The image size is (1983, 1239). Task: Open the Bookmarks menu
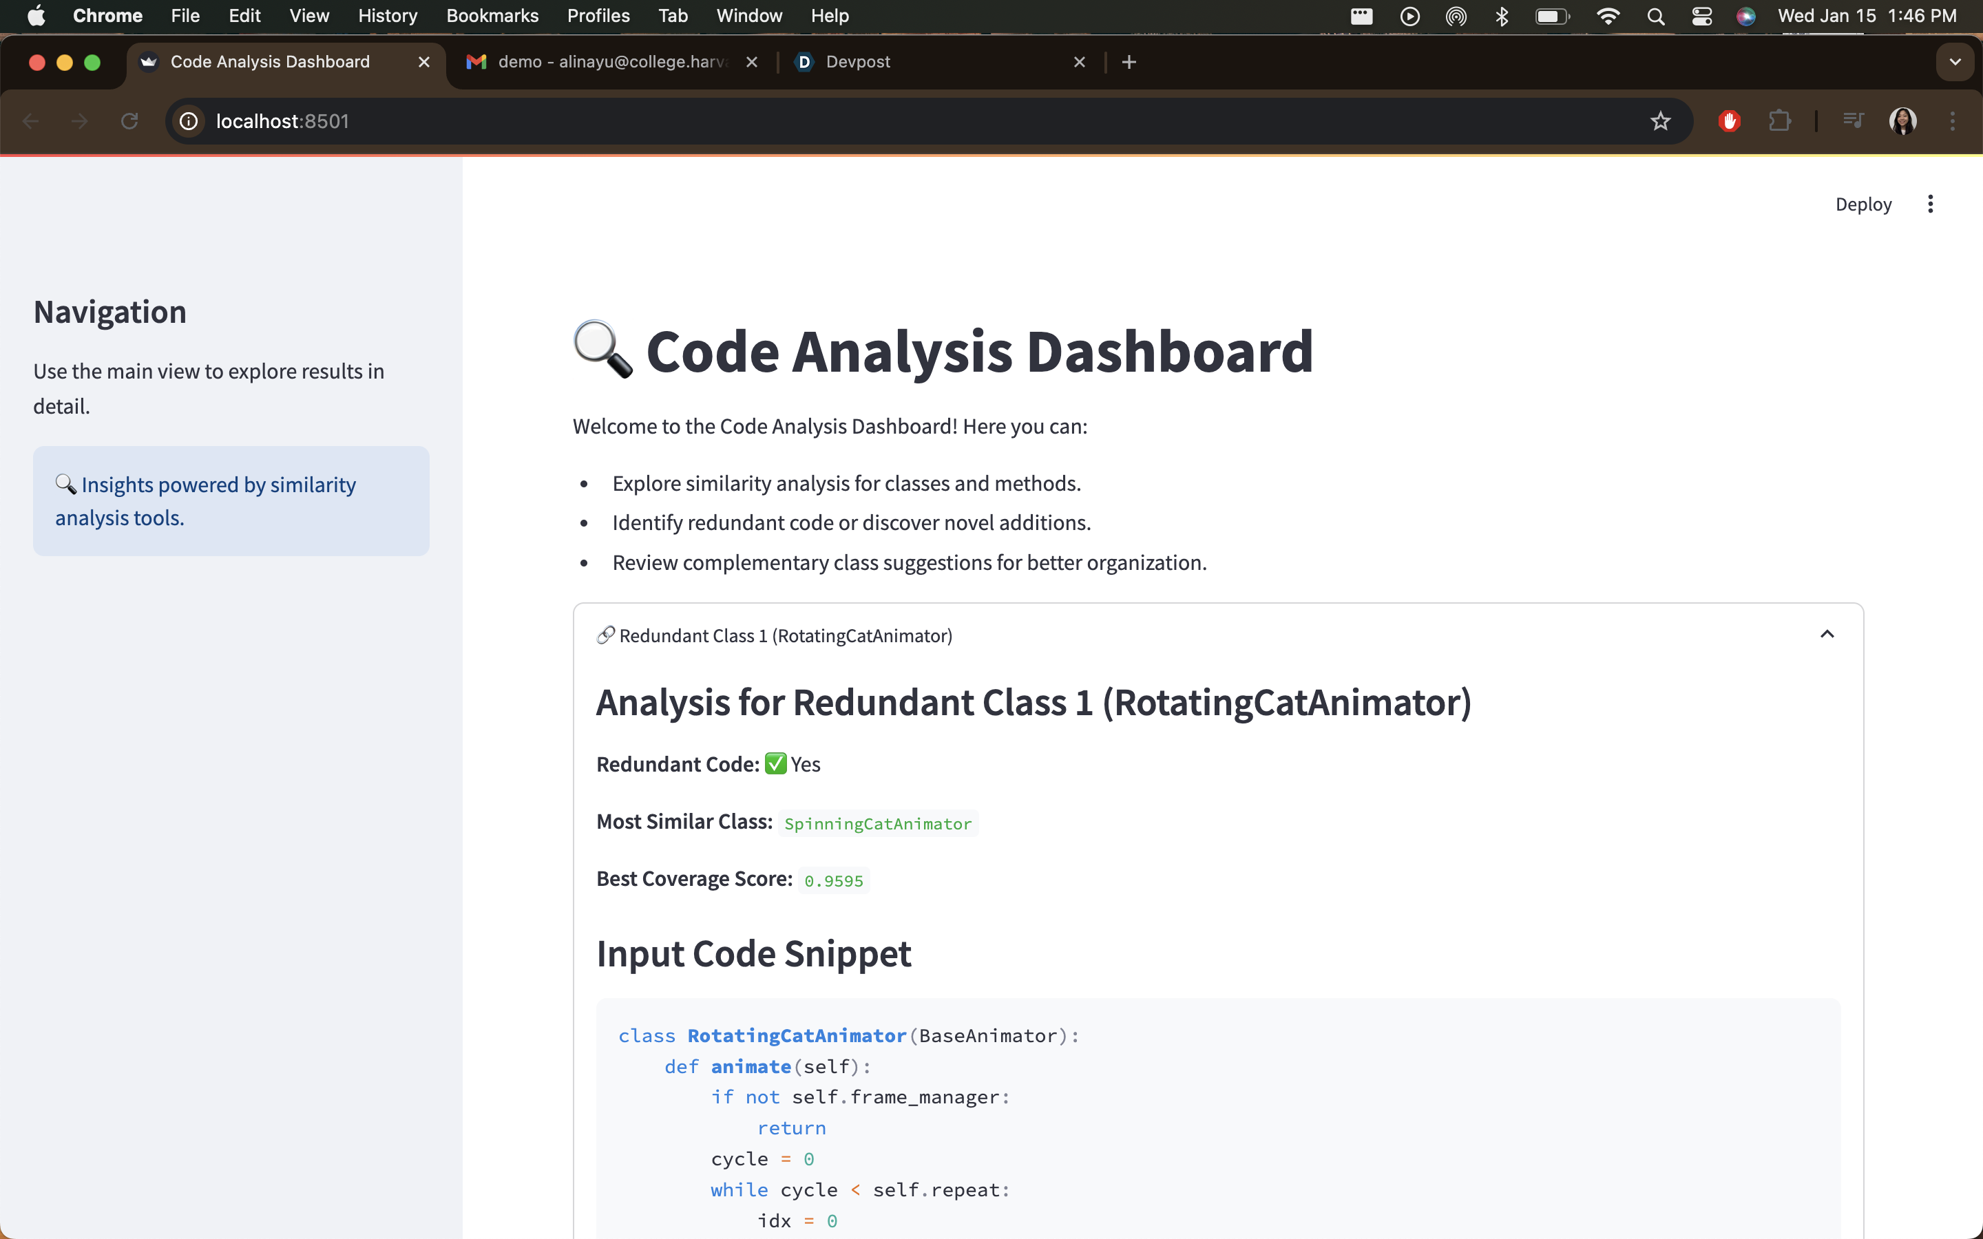pyautogui.click(x=492, y=17)
